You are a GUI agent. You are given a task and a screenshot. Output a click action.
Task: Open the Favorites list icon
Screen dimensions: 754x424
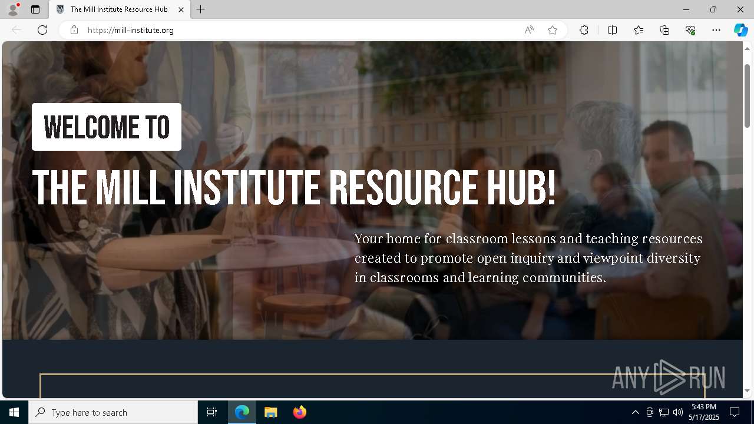[x=639, y=30]
